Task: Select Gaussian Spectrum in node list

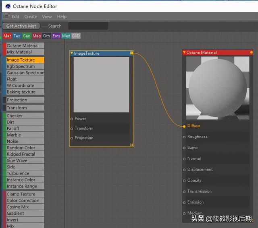Action: [x=25, y=73]
